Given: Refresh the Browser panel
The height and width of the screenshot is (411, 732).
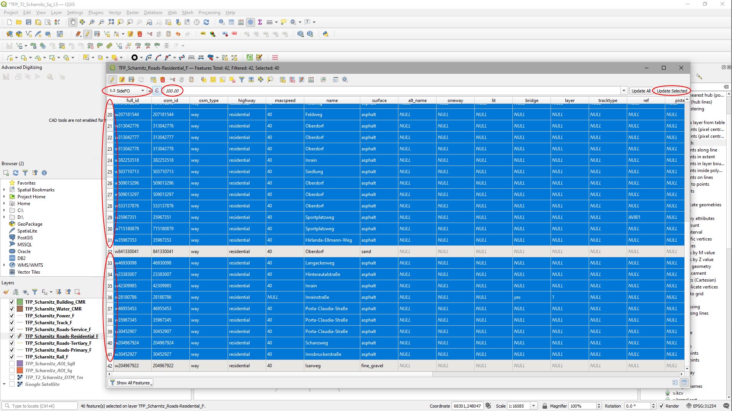Looking at the screenshot, I should pyautogui.click(x=16, y=173).
